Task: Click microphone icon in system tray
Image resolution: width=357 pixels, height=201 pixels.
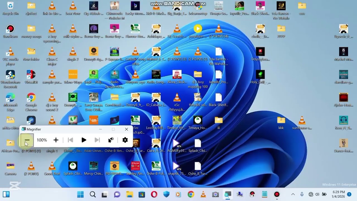Action: coord(302,194)
